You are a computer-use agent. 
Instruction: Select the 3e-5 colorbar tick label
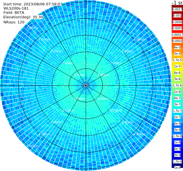point(177,54)
